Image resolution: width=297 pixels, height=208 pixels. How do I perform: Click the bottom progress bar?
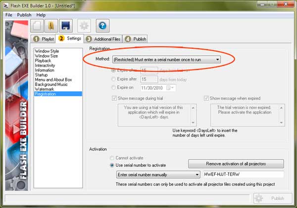[x=127, y=199]
